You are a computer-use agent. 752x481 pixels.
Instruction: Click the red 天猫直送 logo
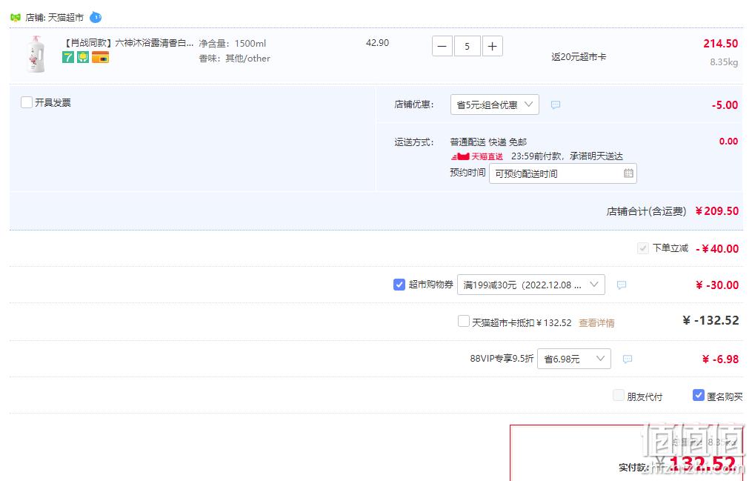click(x=477, y=156)
